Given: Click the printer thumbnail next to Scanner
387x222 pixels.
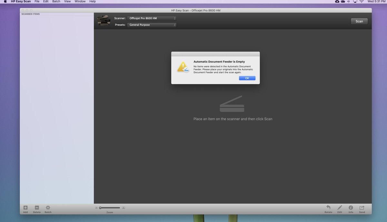Looking at the screenshot, I should coord(104,21).
